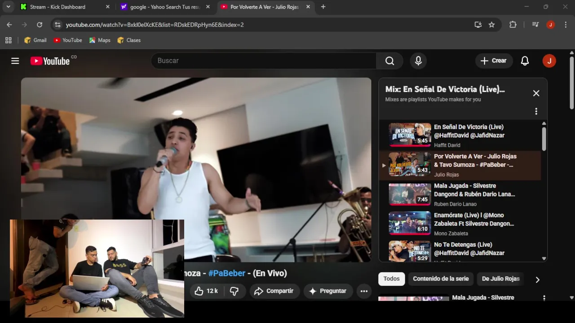Click the Preguntar button
The image size is (575, 323).
coord(327,291)
